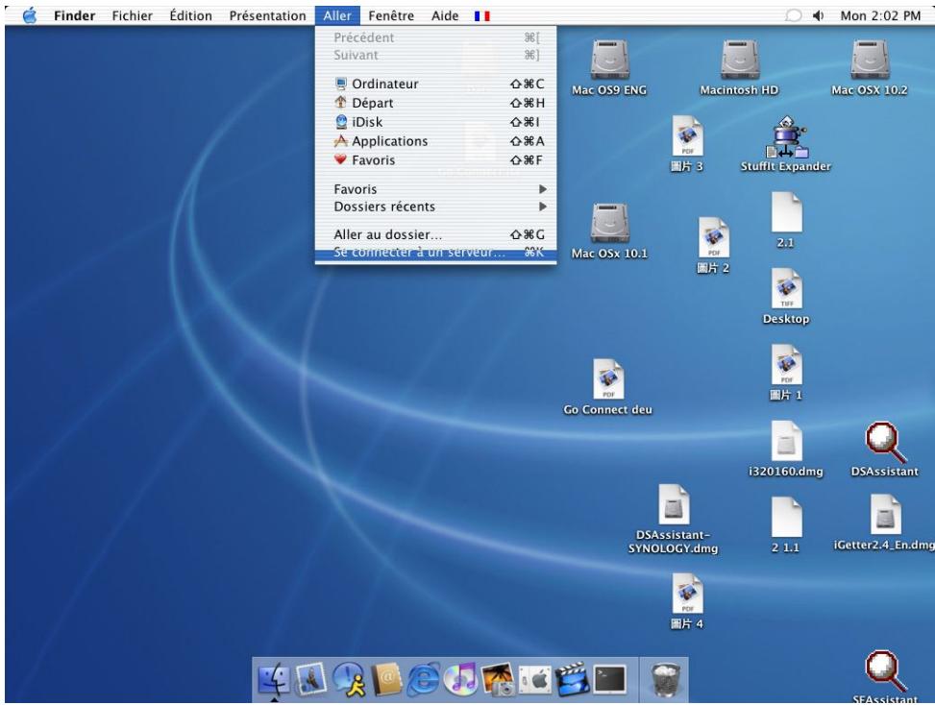Image resolution: width=935 pixels, height=705 pixels.
Task: Open the Fenêtre menu
Action: pyautogui.click(x=390, y=16)
